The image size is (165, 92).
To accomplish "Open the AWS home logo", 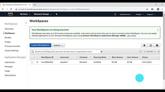I will click(x=10, y=14).
